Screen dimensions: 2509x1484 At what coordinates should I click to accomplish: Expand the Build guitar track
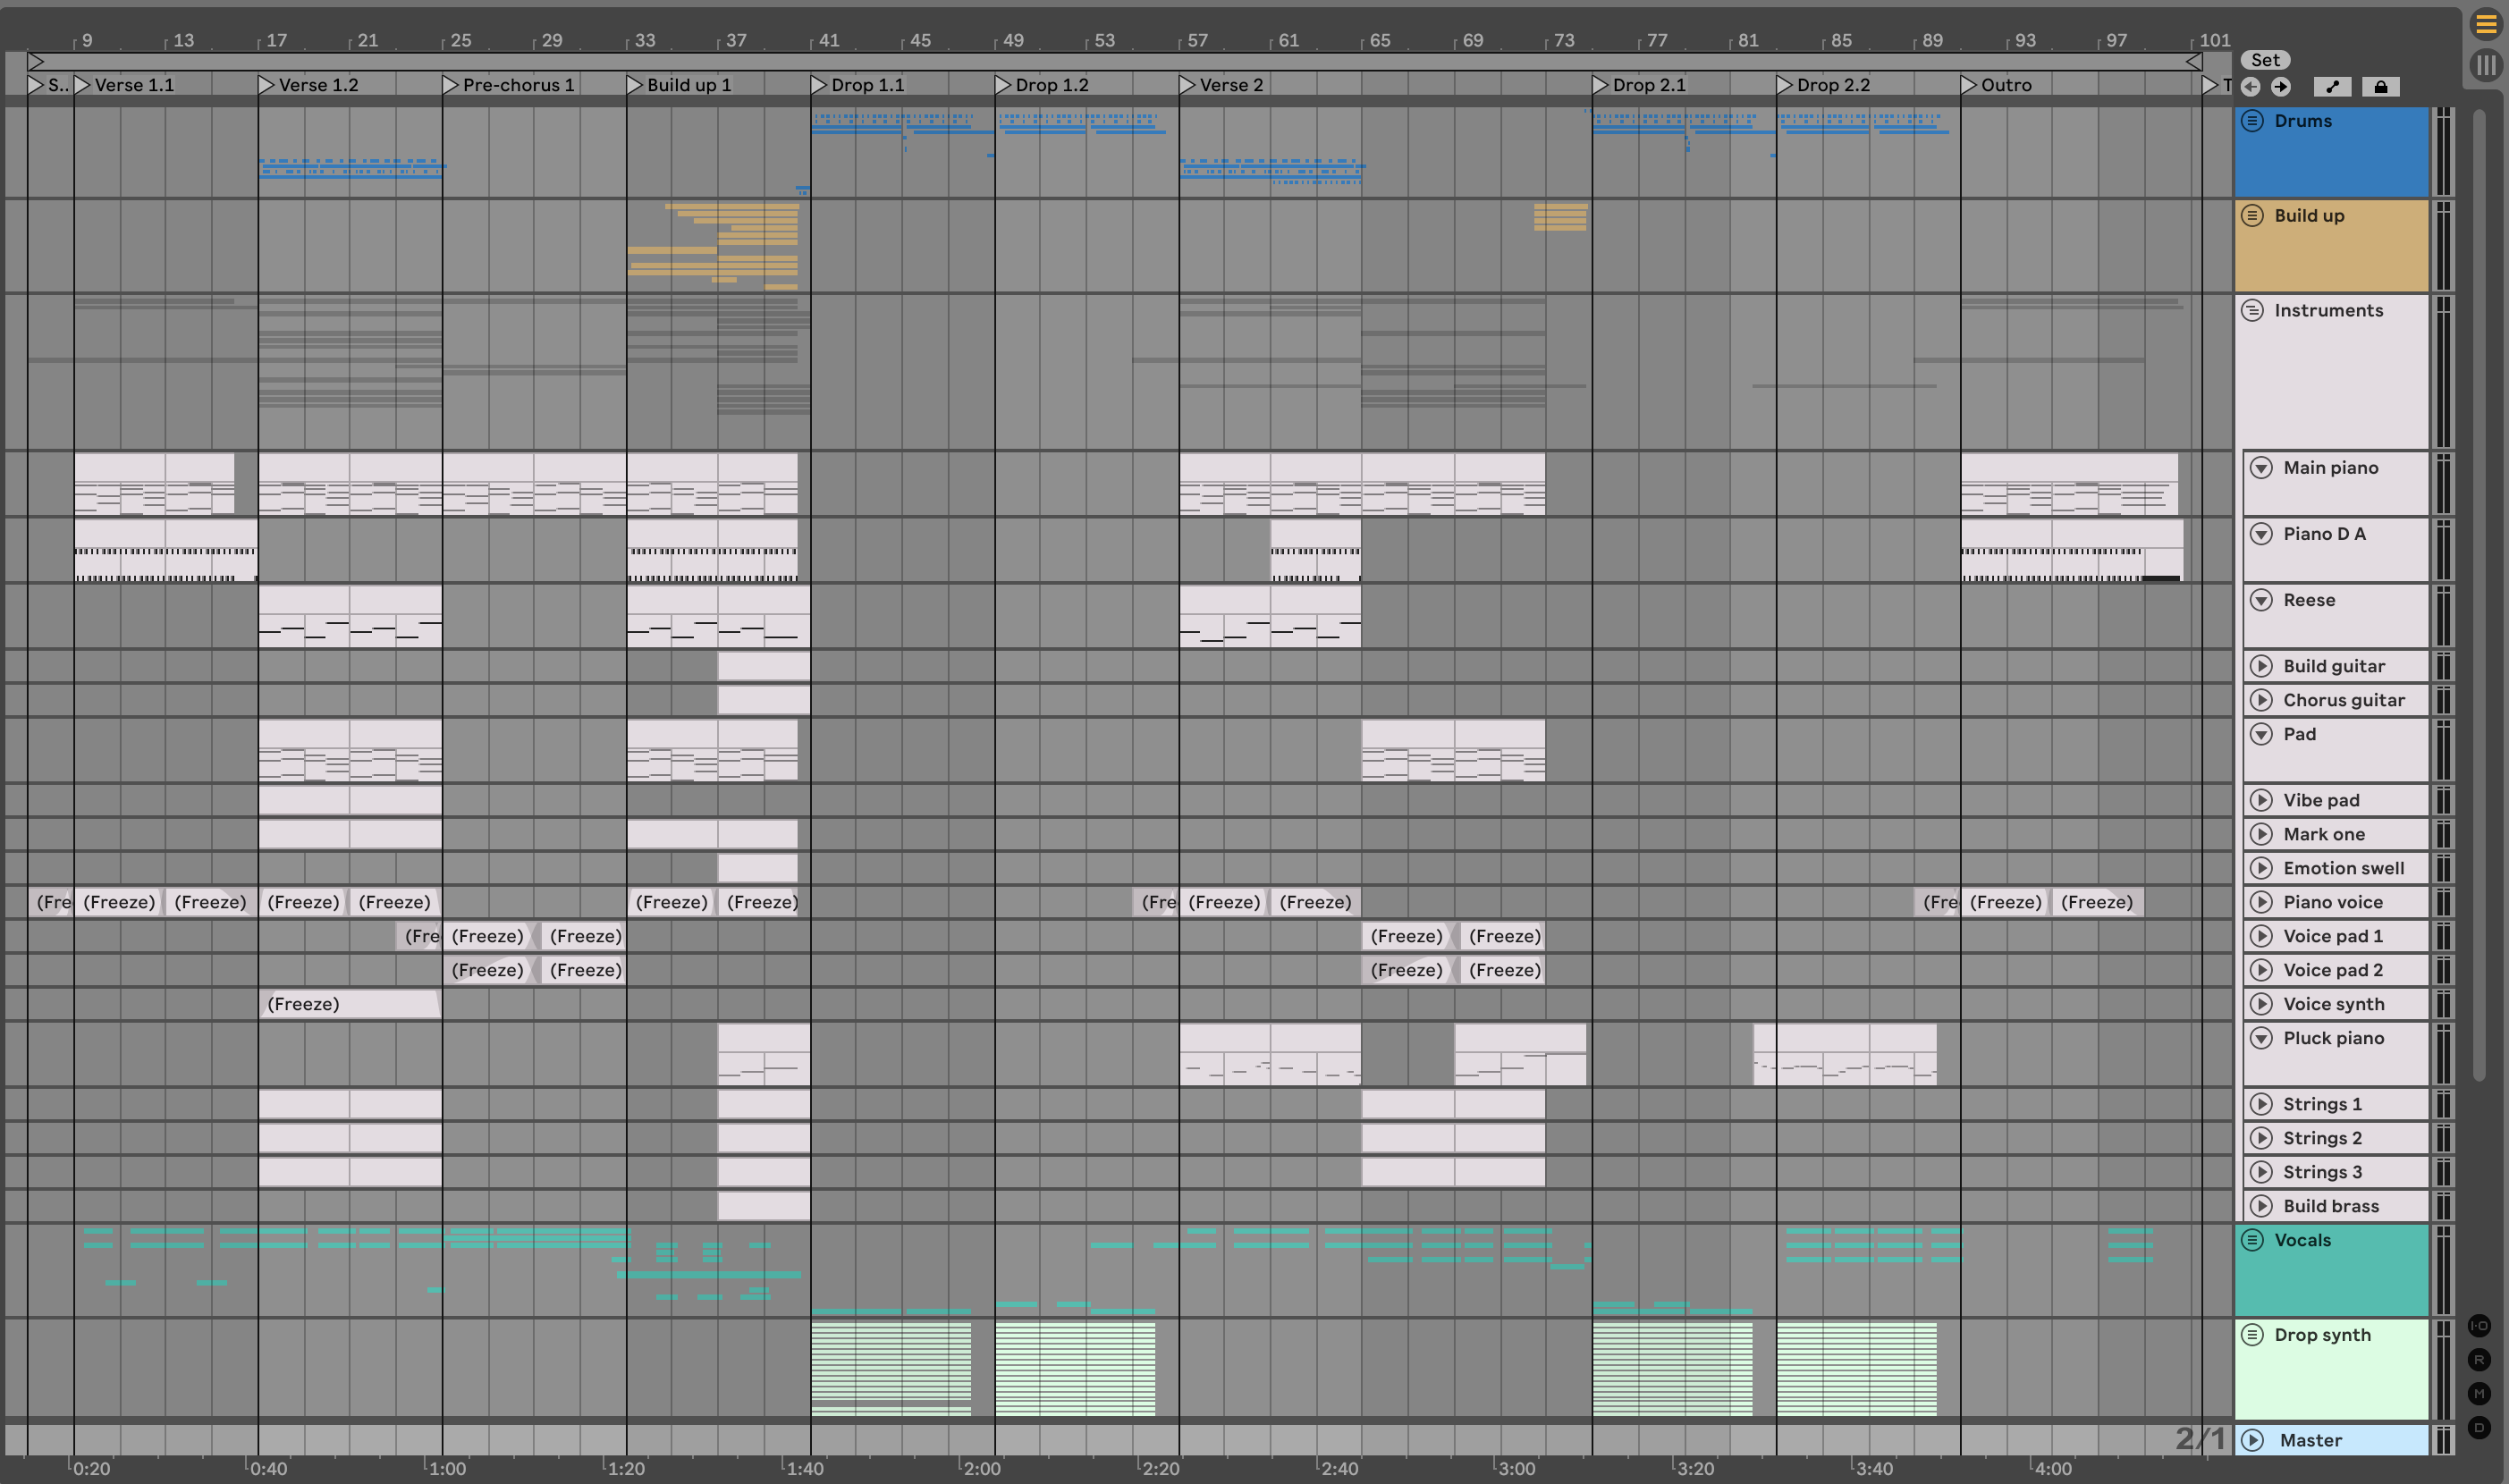click(2261, 666)
